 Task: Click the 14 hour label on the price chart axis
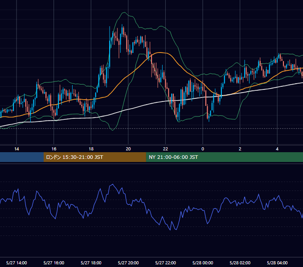16,149
